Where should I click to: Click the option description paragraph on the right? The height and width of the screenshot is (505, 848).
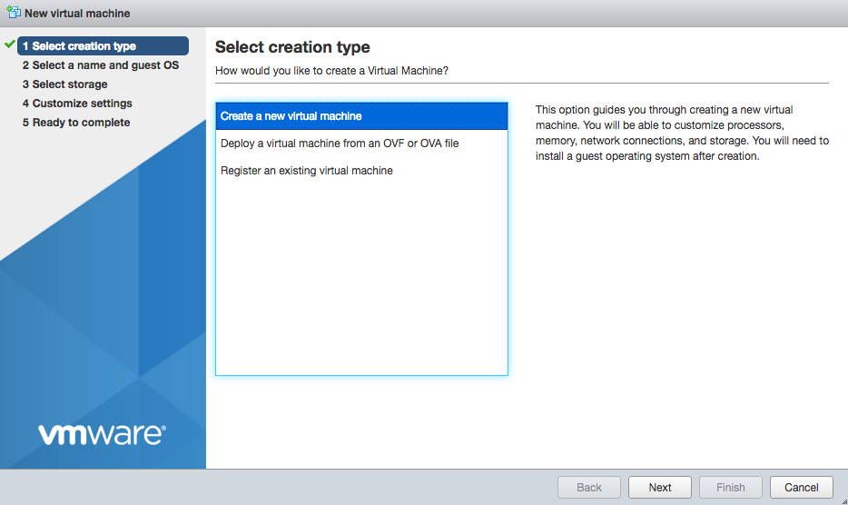pos(681,133)
